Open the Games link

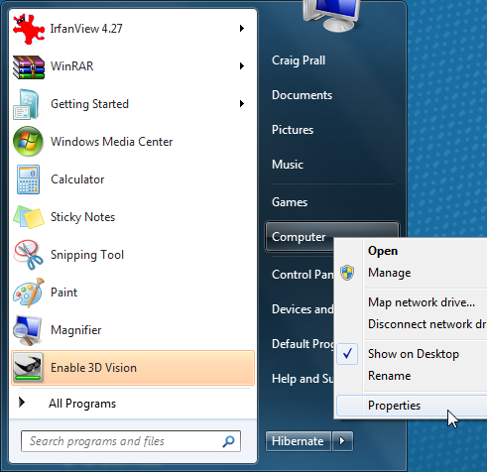pos(290,202)
